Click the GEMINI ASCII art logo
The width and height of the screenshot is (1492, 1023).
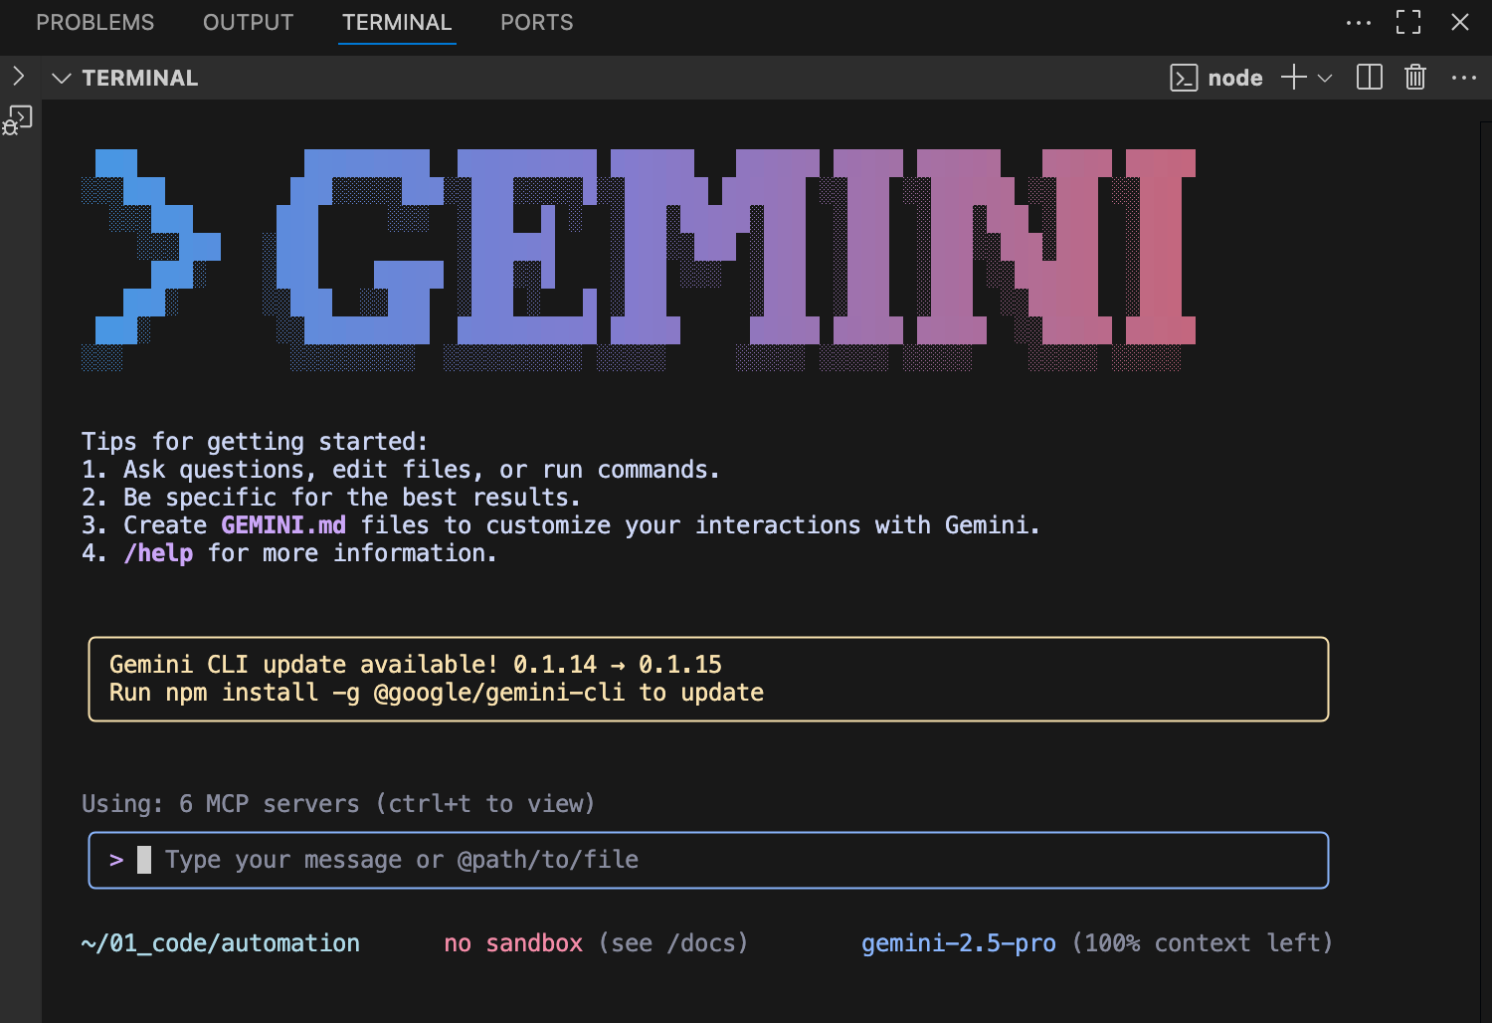point(639,259)
